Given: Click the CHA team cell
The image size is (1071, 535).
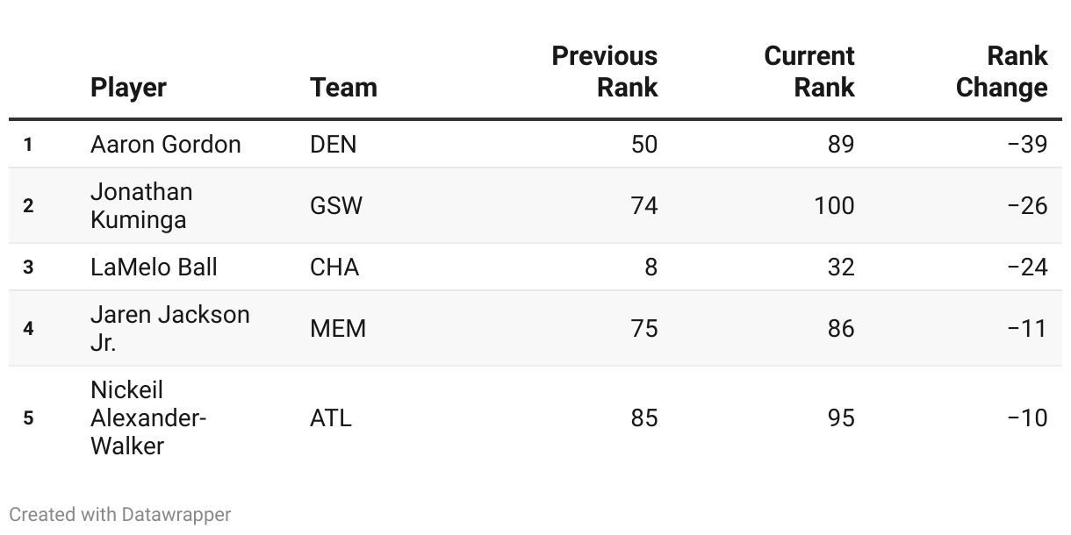Looking at the screenshot, I should (334, 267).
